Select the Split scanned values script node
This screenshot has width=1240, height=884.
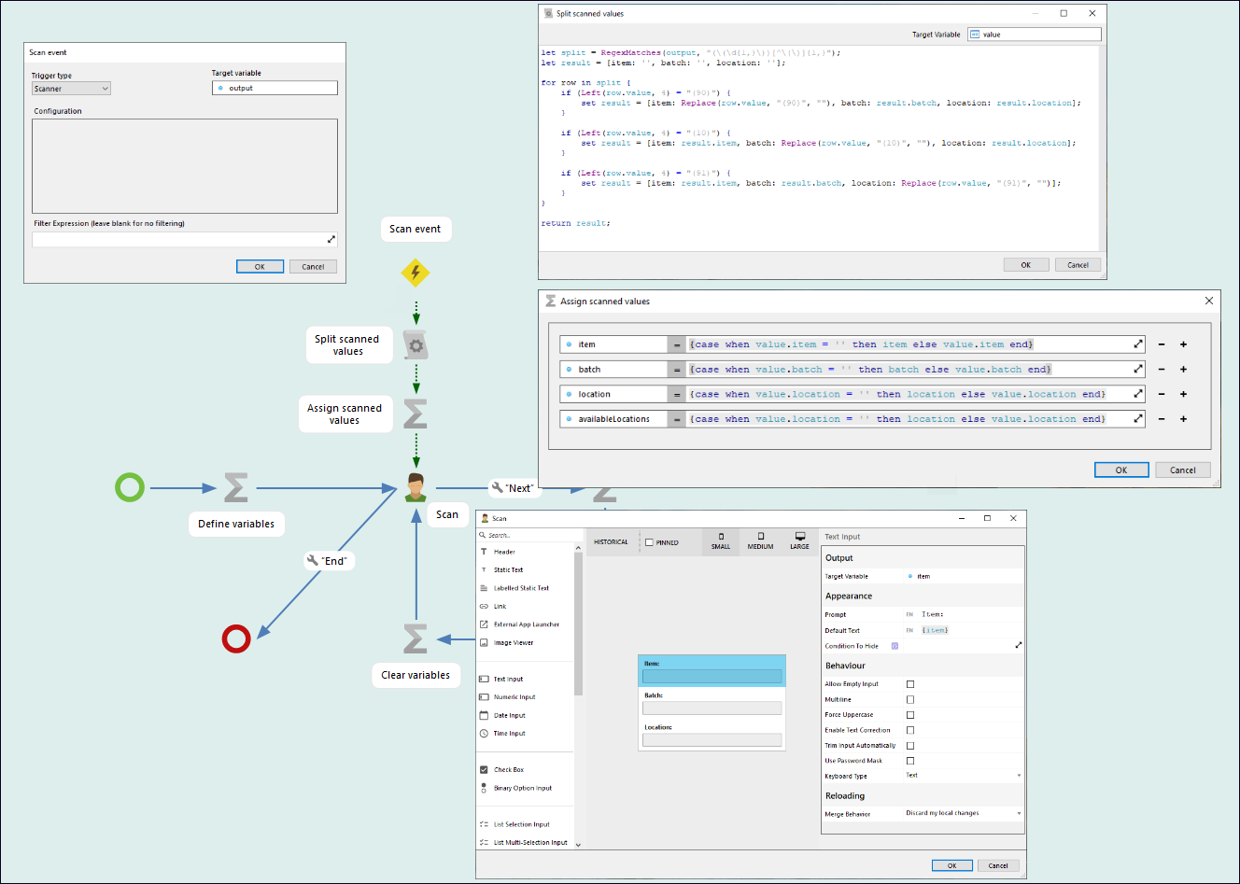pyautogui.click(x=416, y=345)
